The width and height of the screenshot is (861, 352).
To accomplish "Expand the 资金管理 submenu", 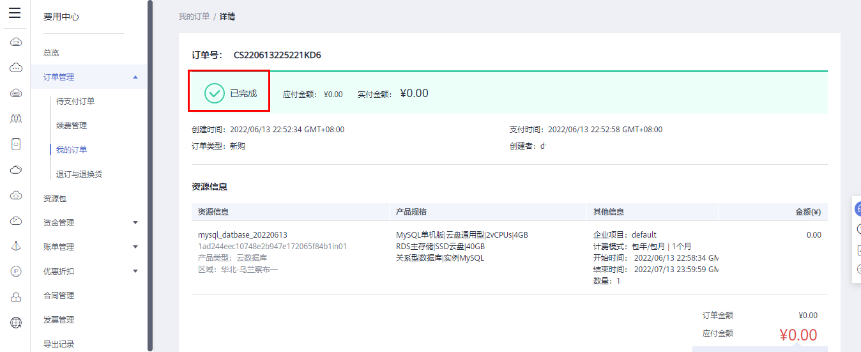I will tap(135, 223).
